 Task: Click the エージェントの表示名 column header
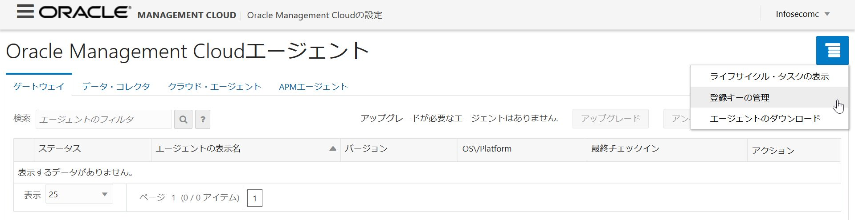click(x=246, y=149)
